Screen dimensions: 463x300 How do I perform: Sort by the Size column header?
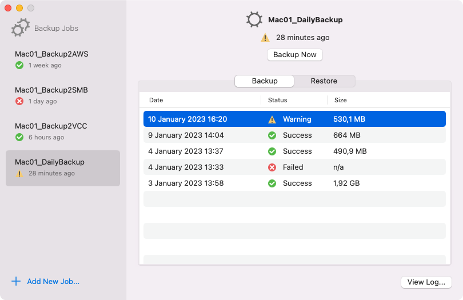341,100
